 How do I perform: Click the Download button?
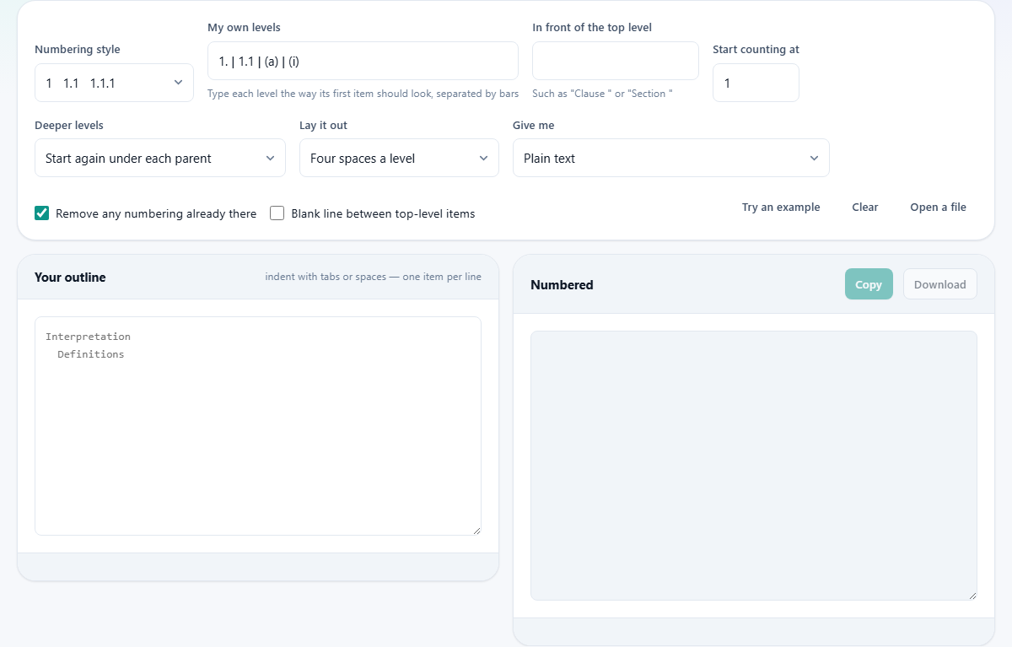[x=940, y=284]
